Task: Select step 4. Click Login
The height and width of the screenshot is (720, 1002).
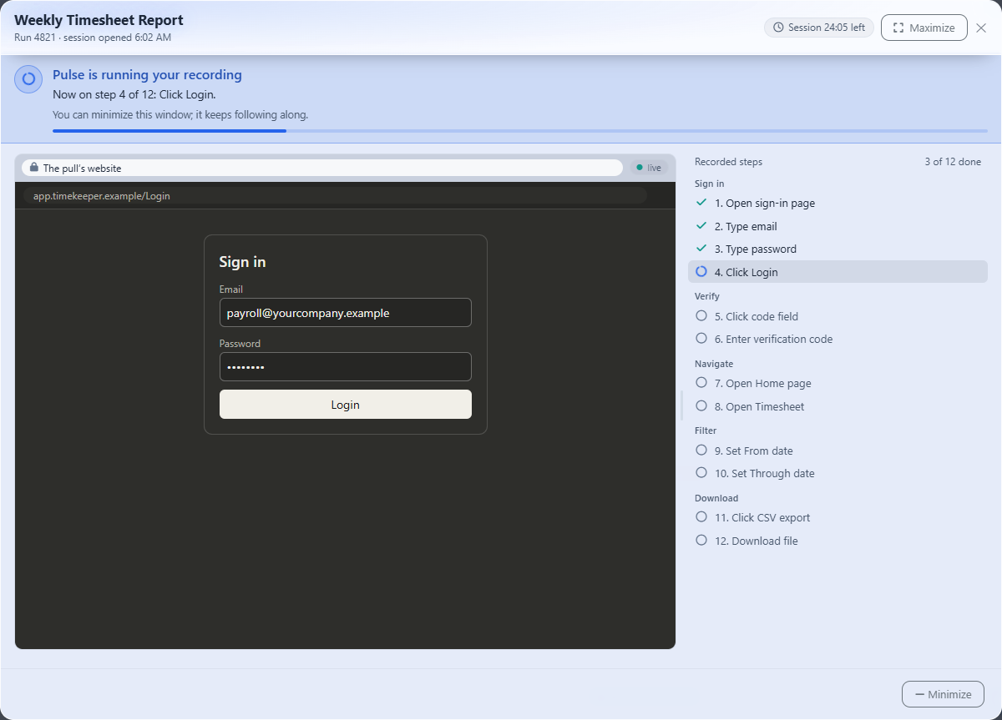Action: (x=838, y=272)
